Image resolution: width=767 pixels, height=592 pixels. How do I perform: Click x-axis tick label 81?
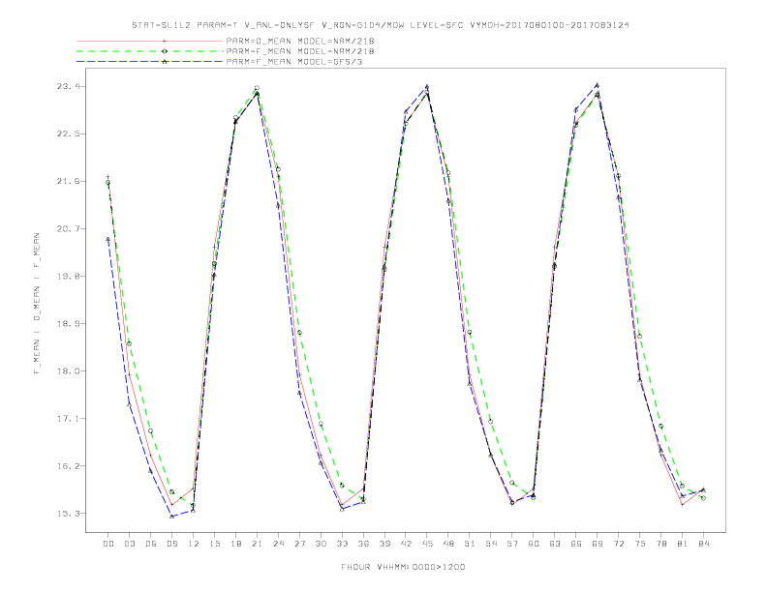683,544
